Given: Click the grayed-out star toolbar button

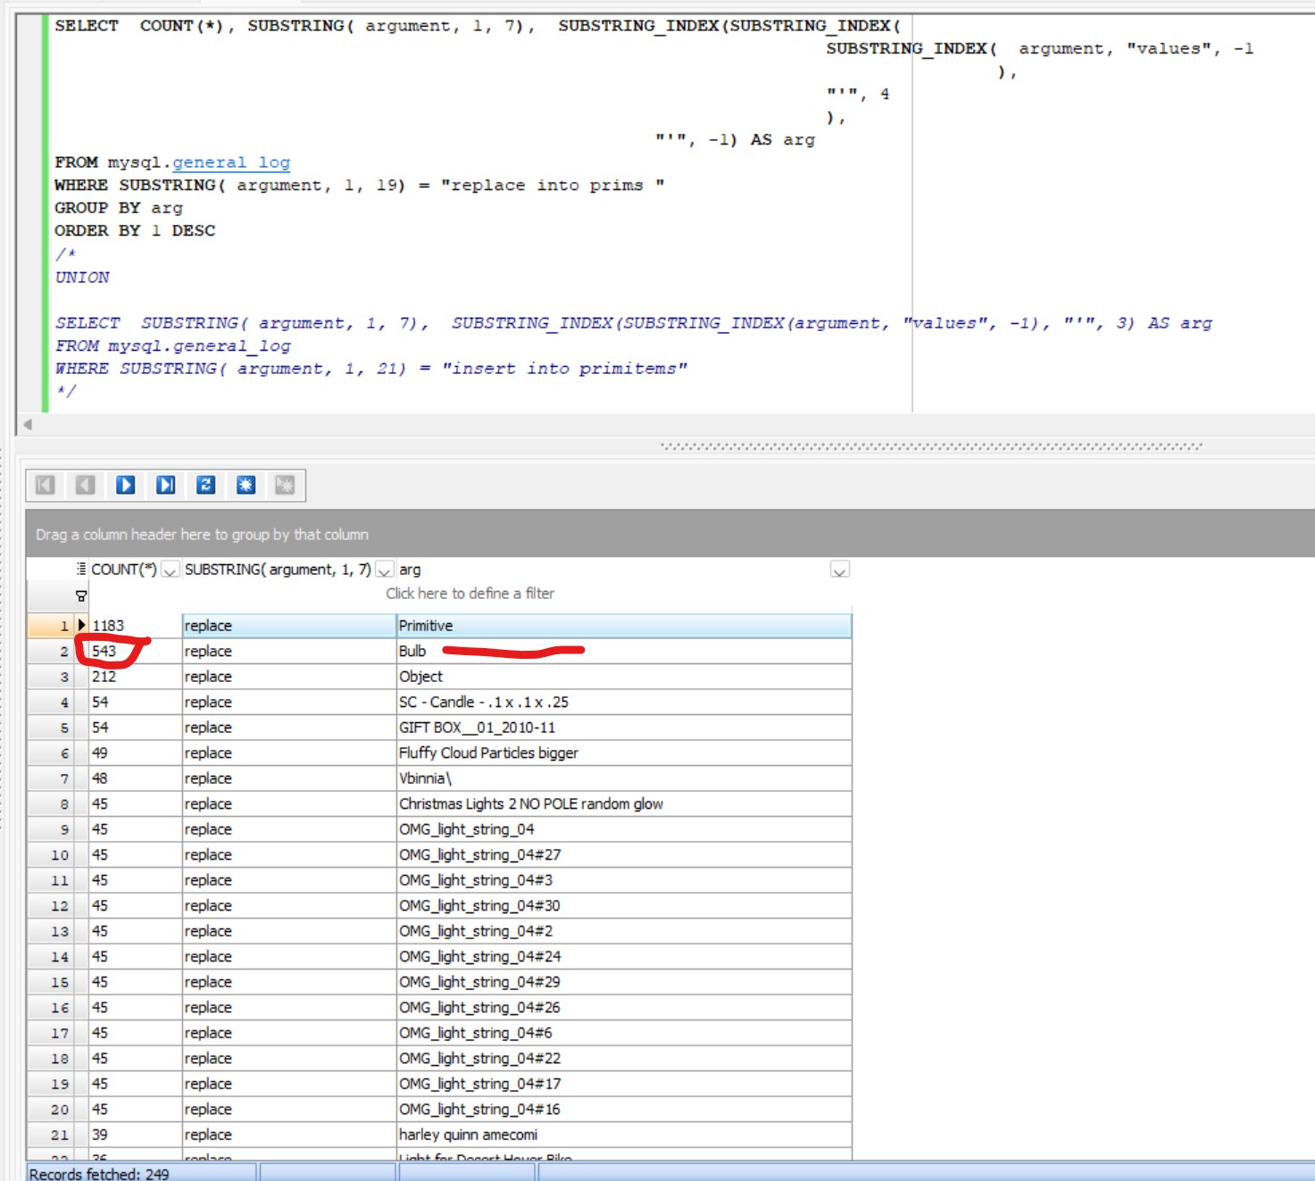Looking at the screenshot, I should [x=285, y=485].
